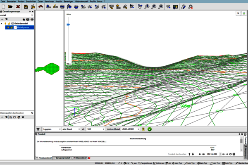Clear the modell search field

[32, 15]
